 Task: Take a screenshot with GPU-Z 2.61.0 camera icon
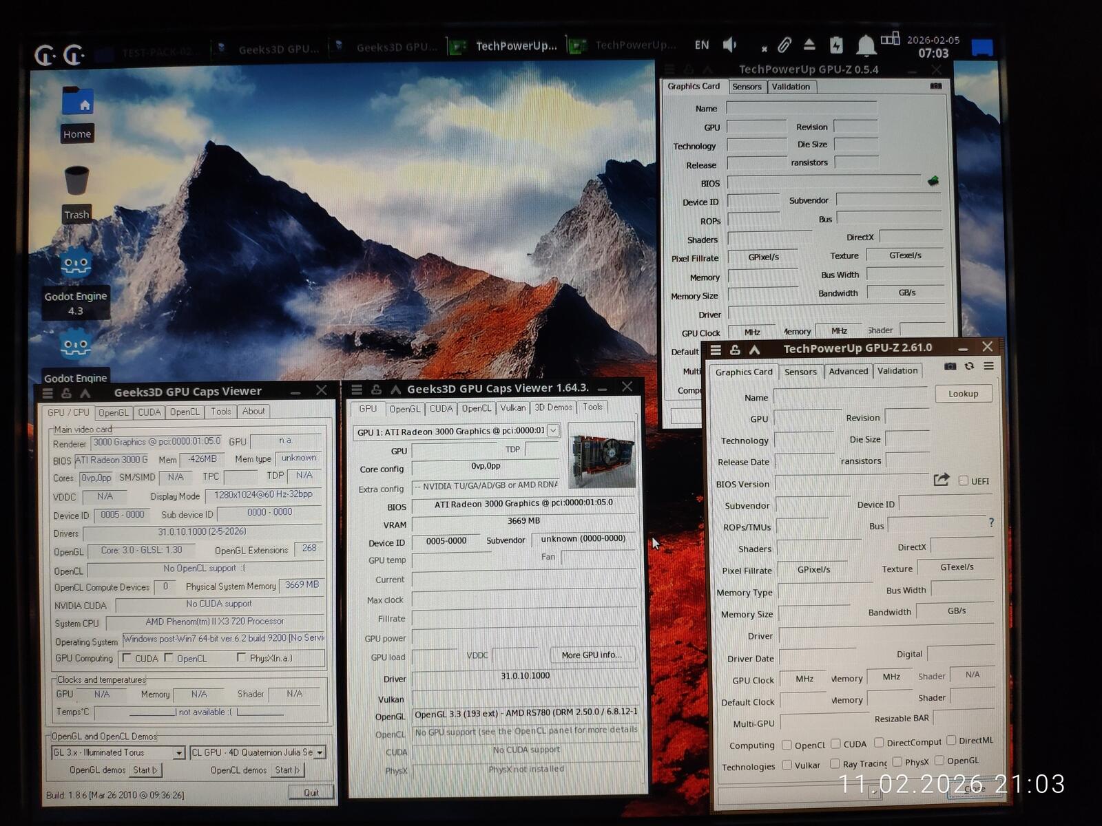tap(950, 366)
